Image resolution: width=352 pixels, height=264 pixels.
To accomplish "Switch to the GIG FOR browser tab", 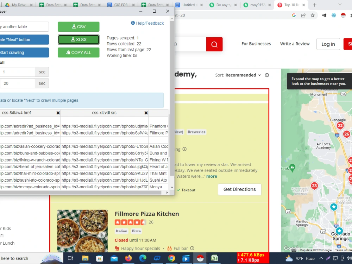I will [x=121, y=5].
